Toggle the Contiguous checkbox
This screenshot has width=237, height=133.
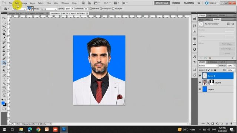click(x=101, y=8)
